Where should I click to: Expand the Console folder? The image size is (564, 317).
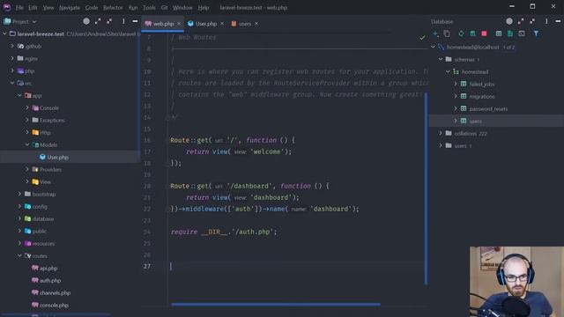[27, 107]
